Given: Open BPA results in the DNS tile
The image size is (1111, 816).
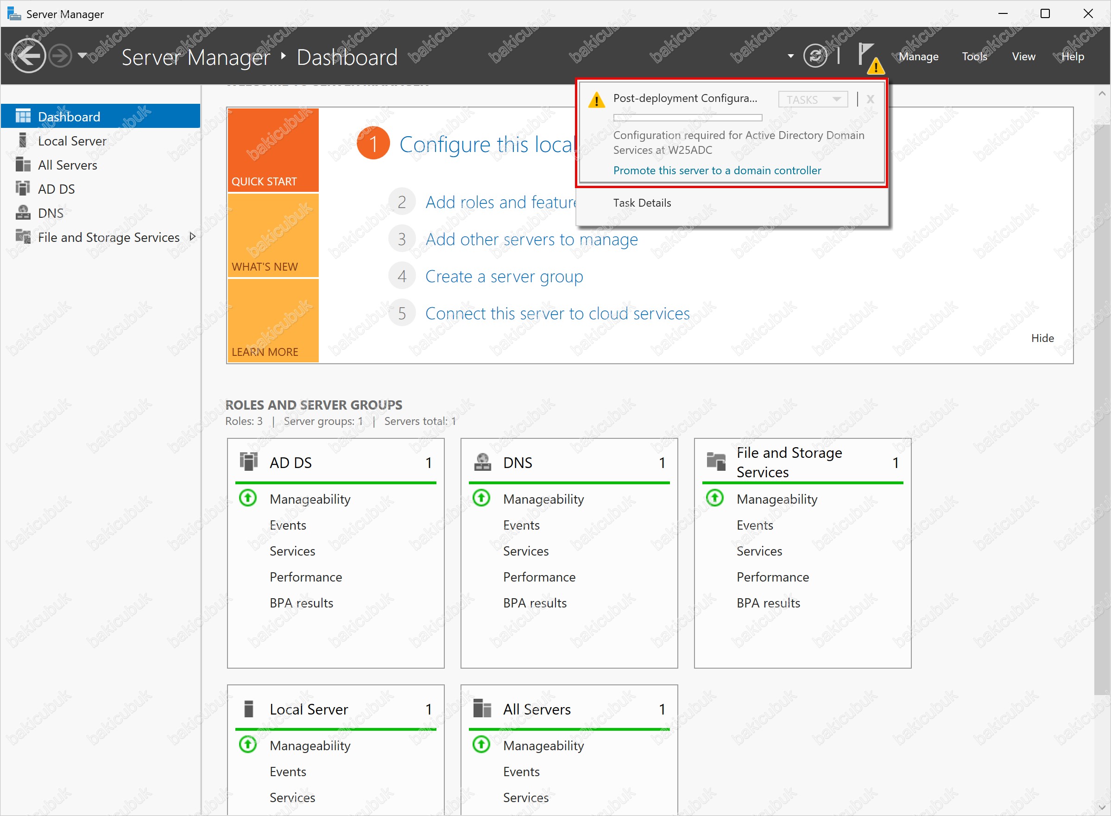Looking at the screenshot, I should coord(535,602).
